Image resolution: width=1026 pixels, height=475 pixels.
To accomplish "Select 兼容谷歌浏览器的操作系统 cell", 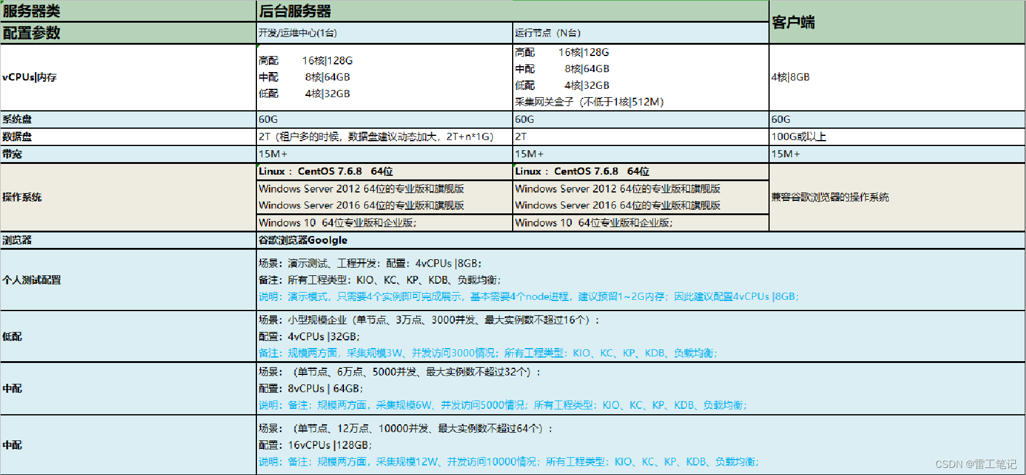I will 897,197.
